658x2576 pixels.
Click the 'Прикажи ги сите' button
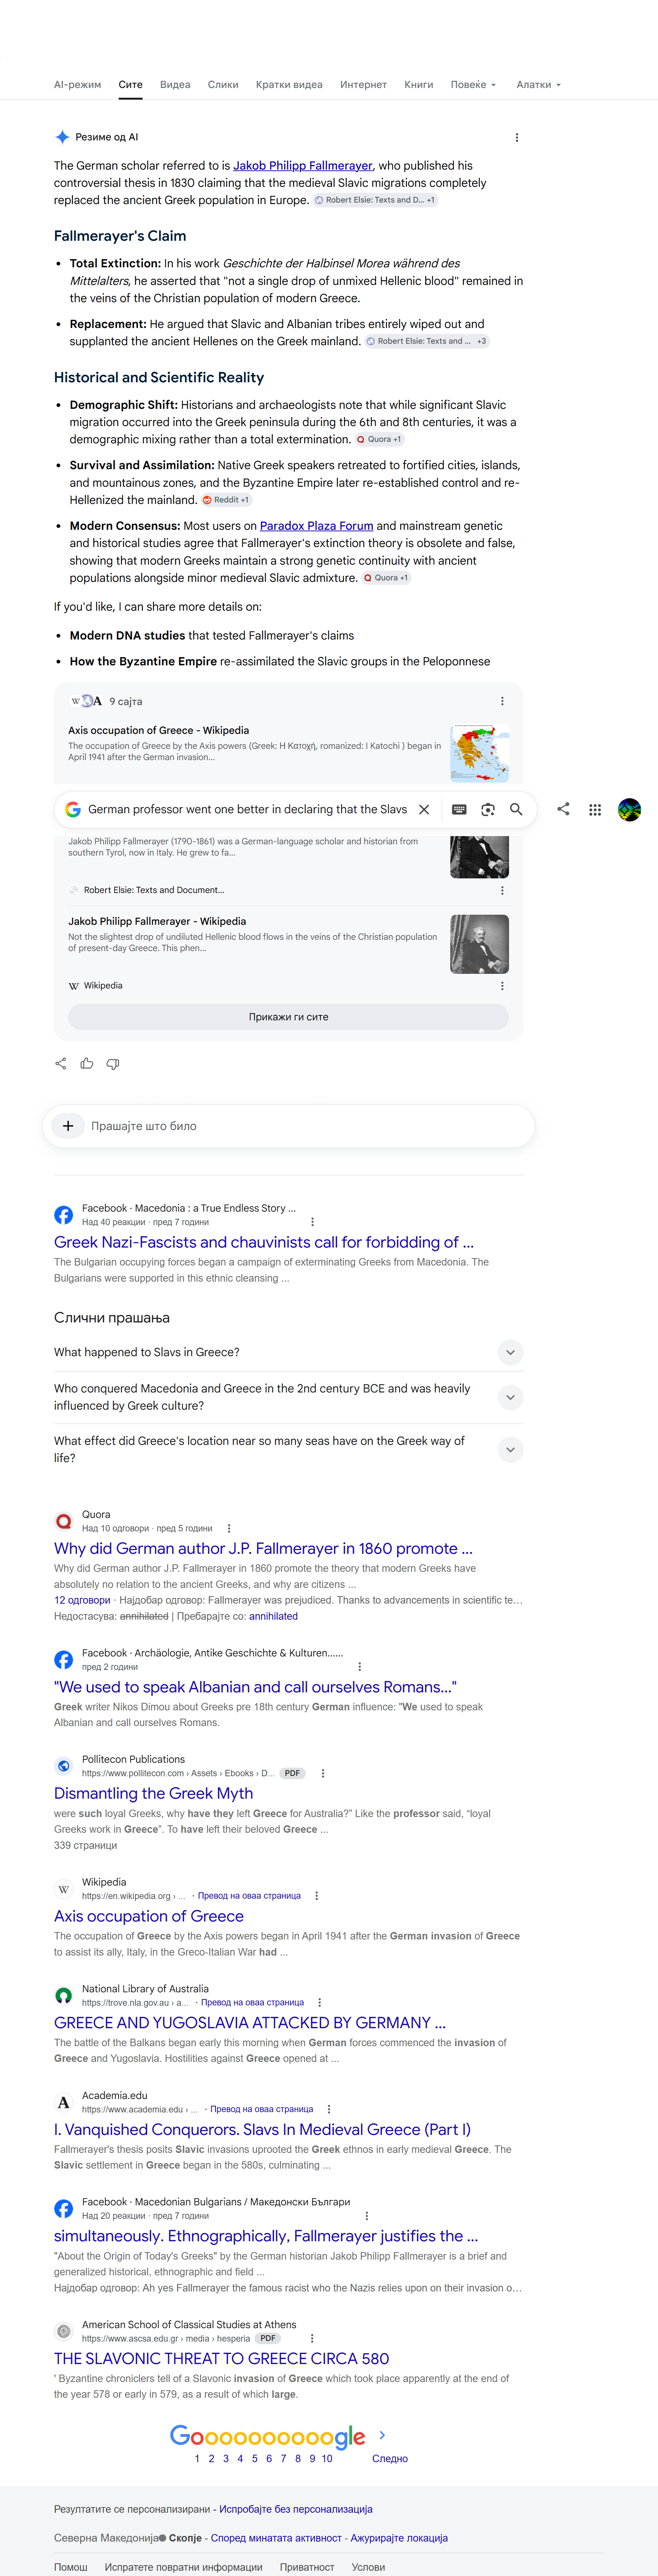pos(288,1017)
